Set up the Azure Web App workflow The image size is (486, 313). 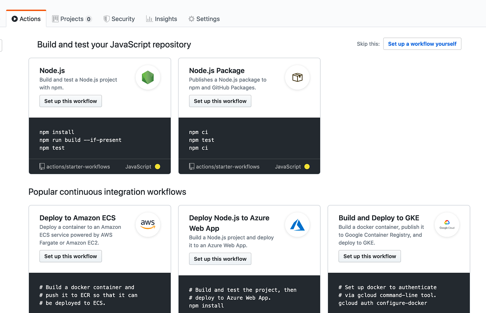(220, 259)
